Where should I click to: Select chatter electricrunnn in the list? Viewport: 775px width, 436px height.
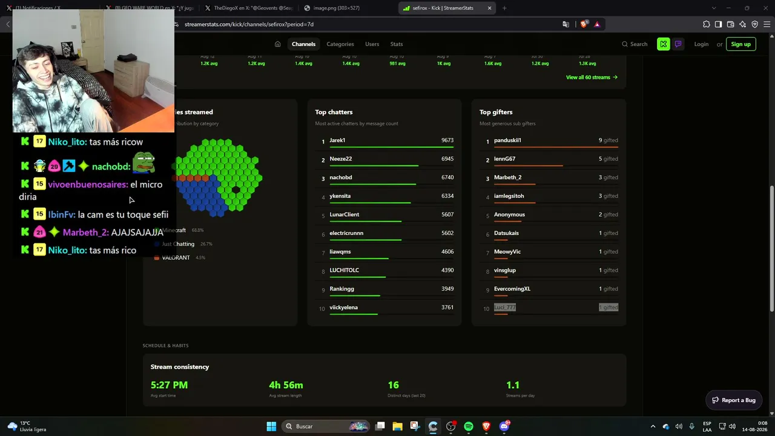[346, 233]
